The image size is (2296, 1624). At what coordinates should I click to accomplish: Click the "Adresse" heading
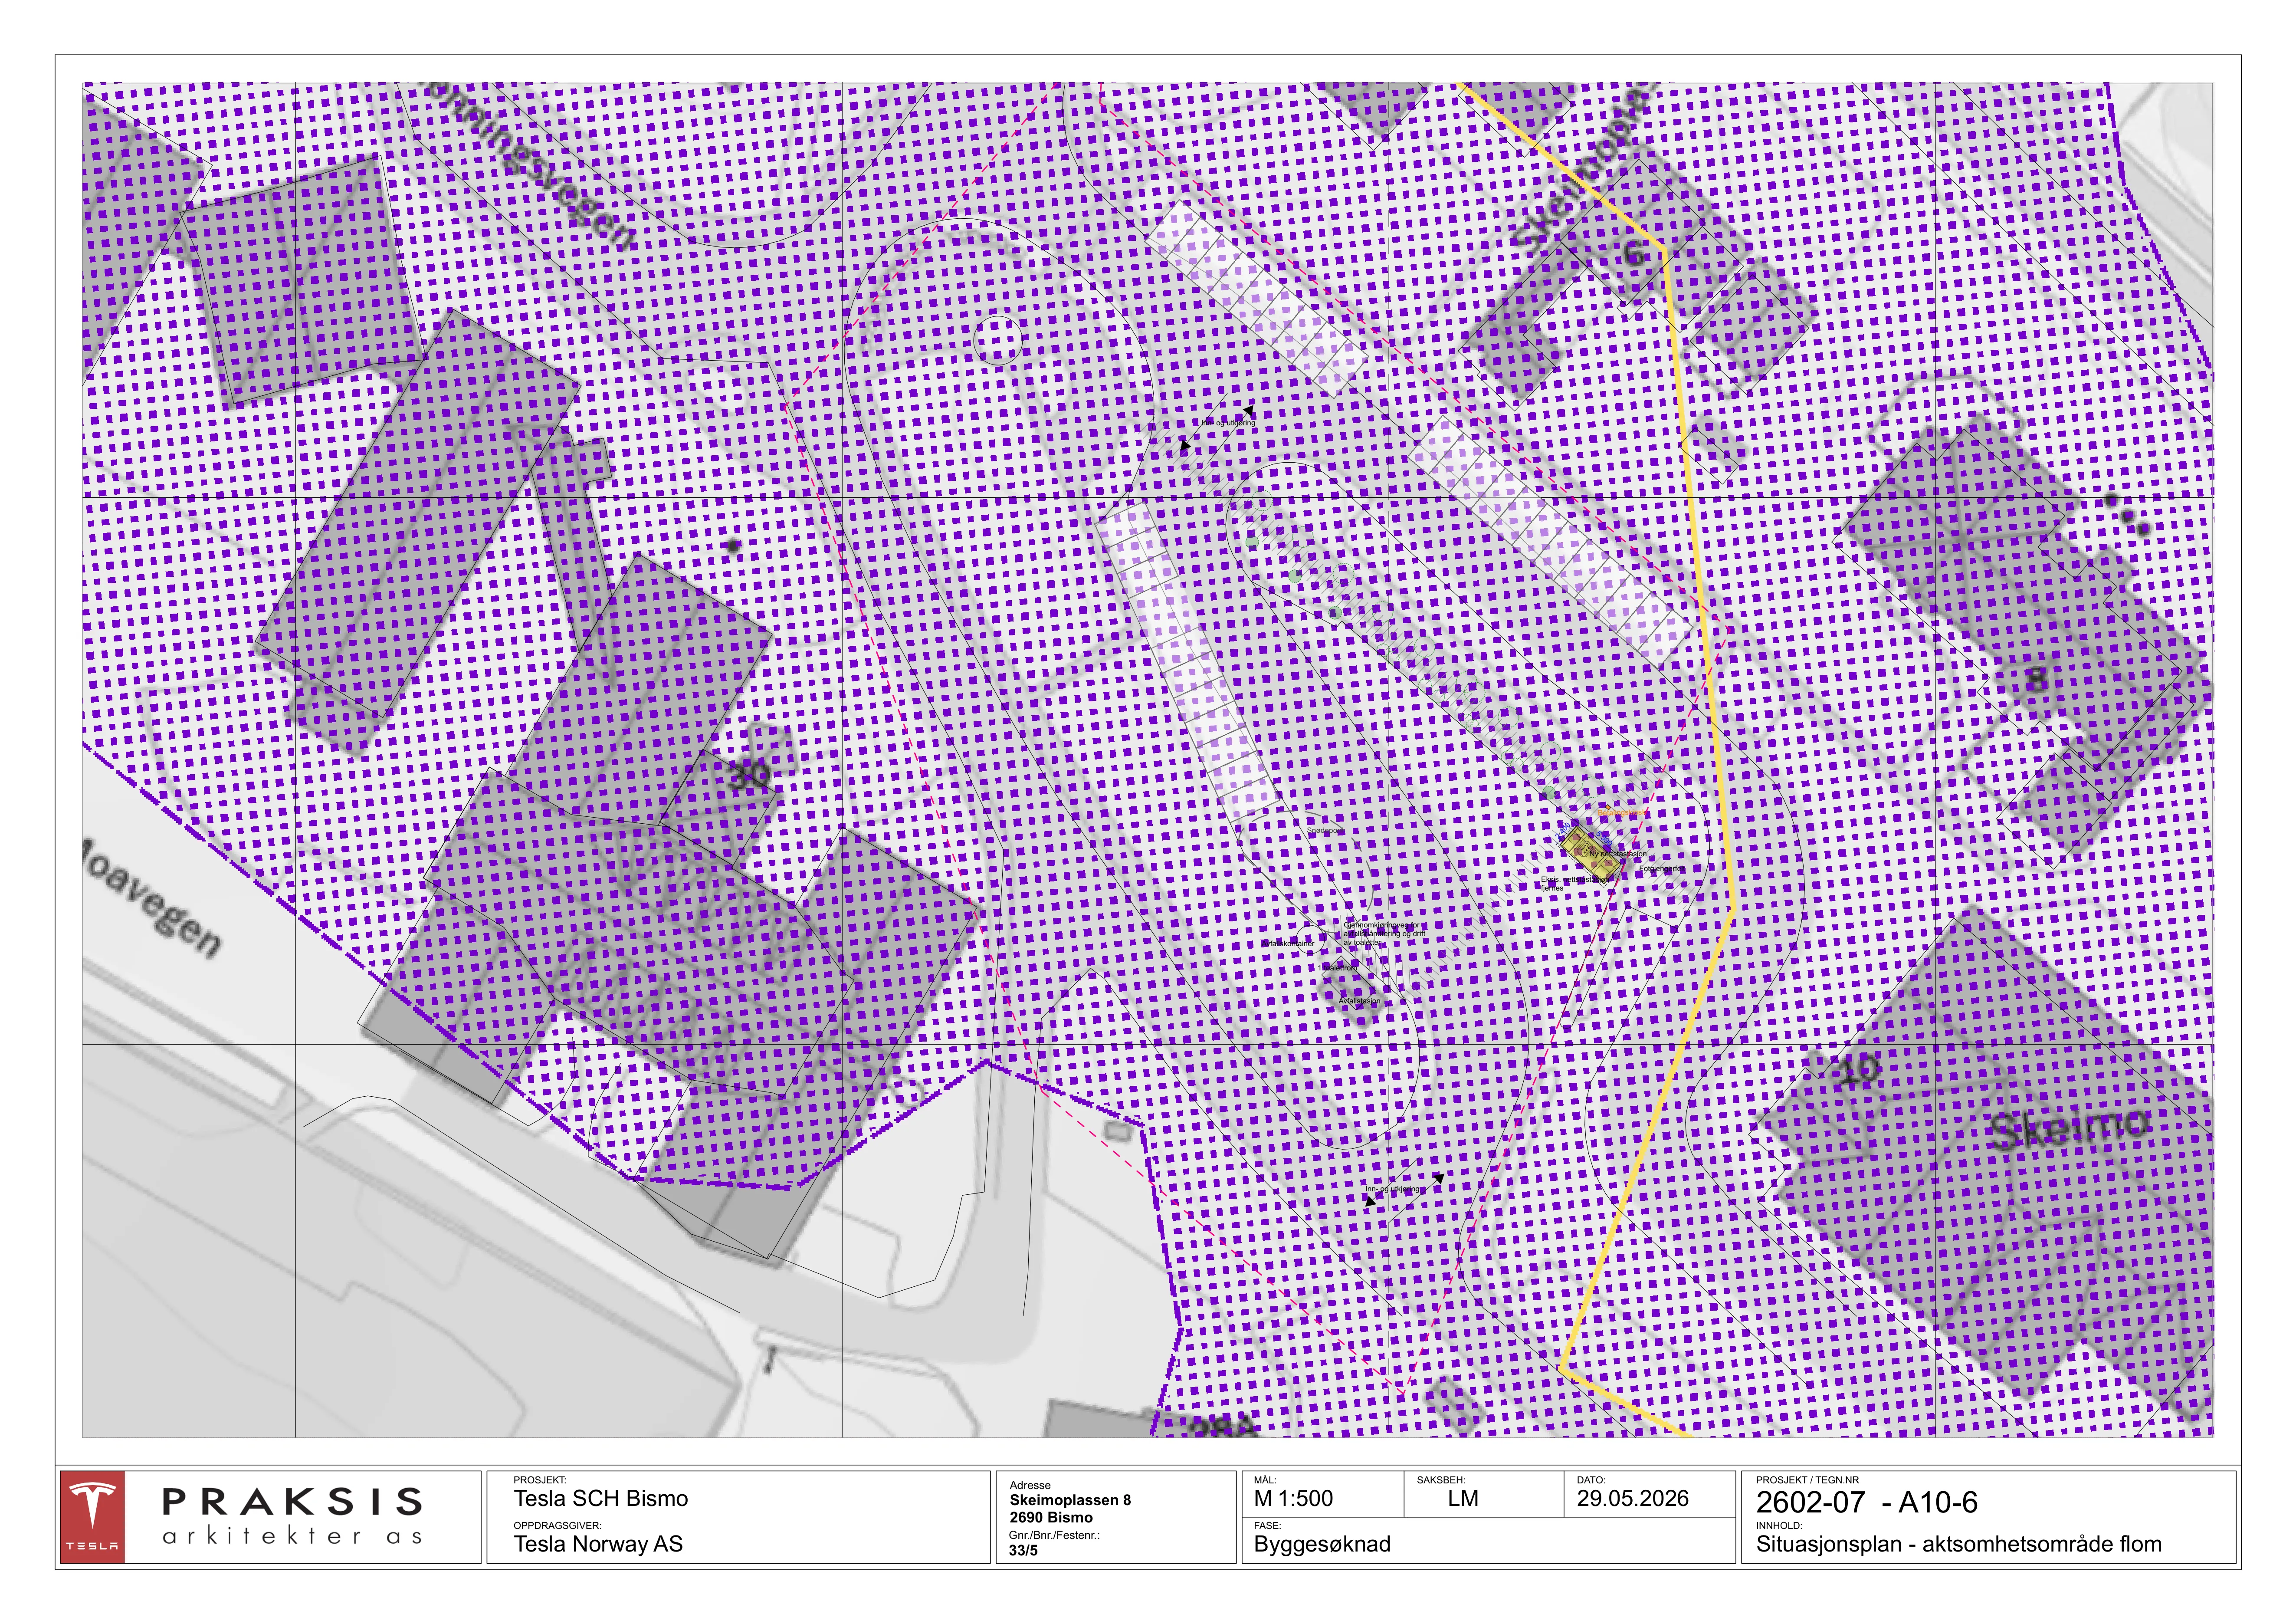1030,1485
